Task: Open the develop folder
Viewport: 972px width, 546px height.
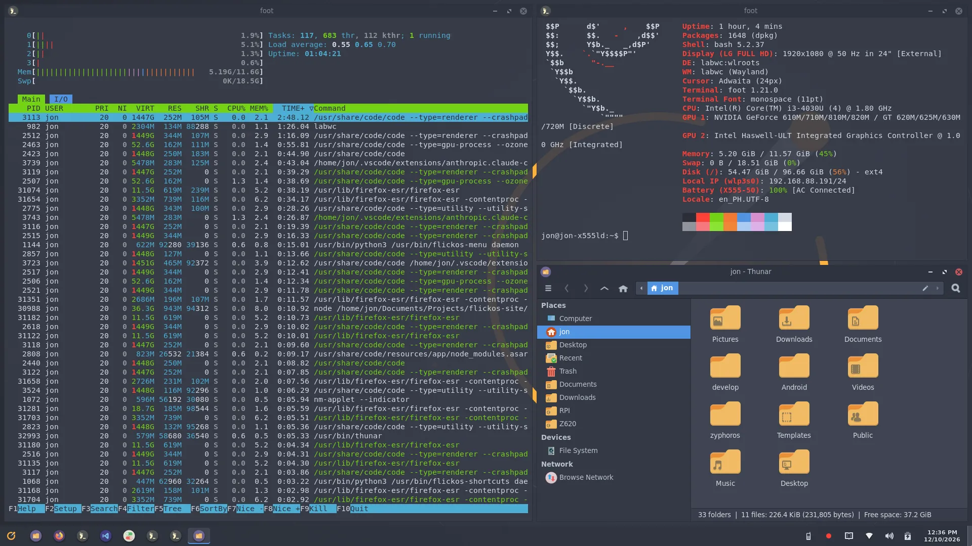Action: [725, 372]
